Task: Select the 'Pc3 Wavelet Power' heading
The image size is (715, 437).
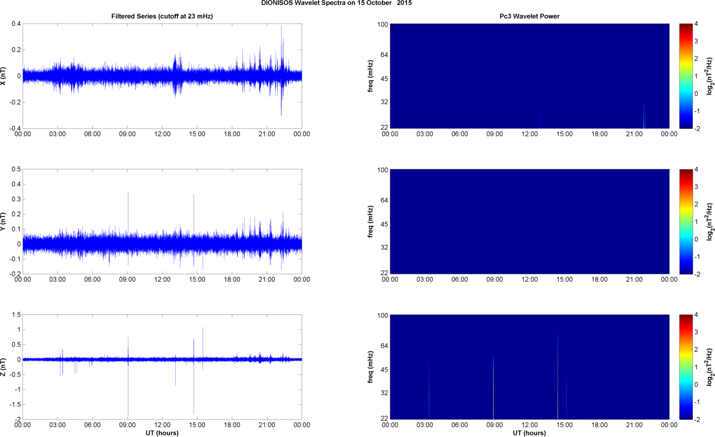Action: point(530,16)
